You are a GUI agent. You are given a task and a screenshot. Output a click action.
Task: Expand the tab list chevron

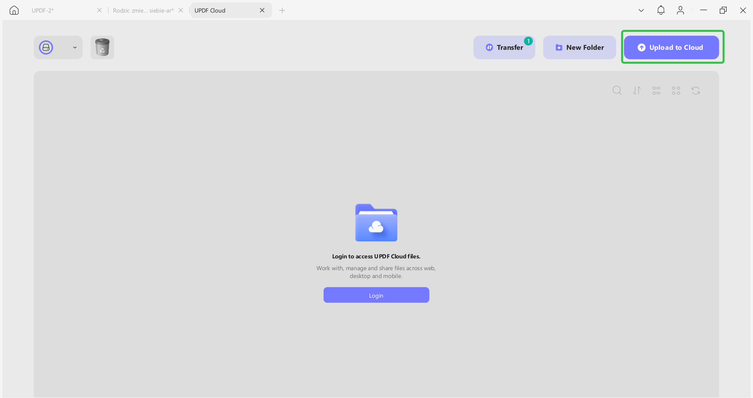click(641, 10)
